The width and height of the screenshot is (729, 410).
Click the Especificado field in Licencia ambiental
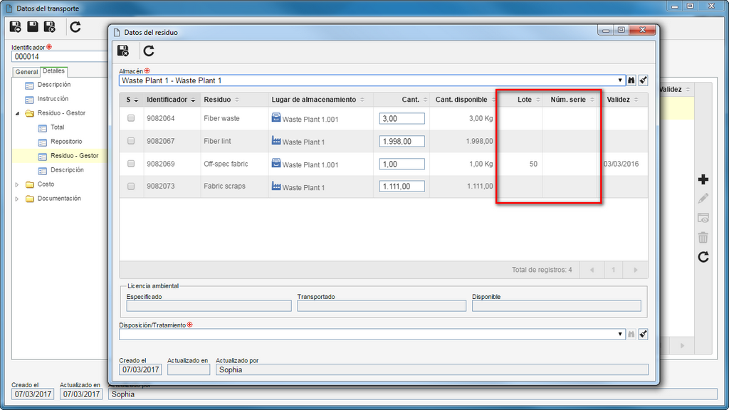(x=209, y=306)
